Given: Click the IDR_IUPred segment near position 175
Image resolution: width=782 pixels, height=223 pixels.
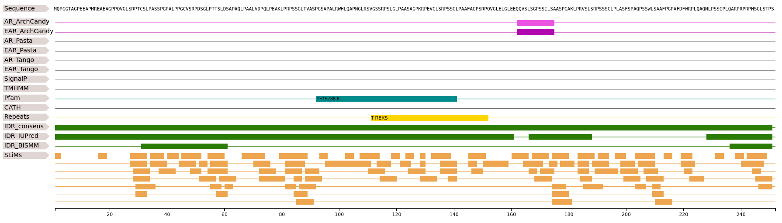Looking at the screenshot, I should (x=560, y=137).
